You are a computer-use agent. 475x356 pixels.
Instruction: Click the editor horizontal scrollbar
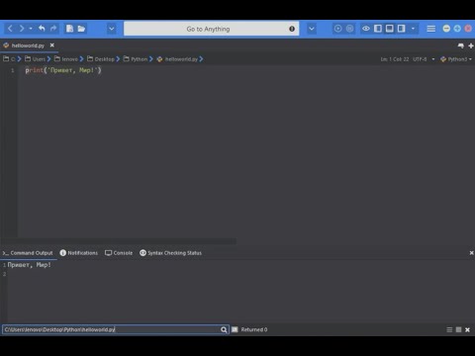pos(118,241)
